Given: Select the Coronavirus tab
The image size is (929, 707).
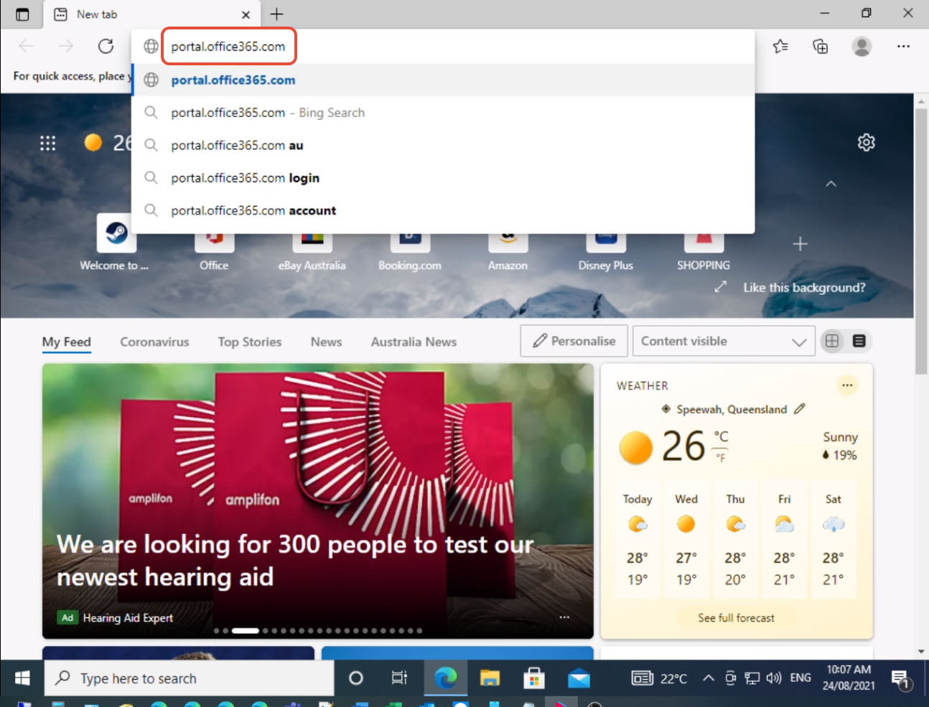Looking at the screenshot, I should tap(154, 342).
